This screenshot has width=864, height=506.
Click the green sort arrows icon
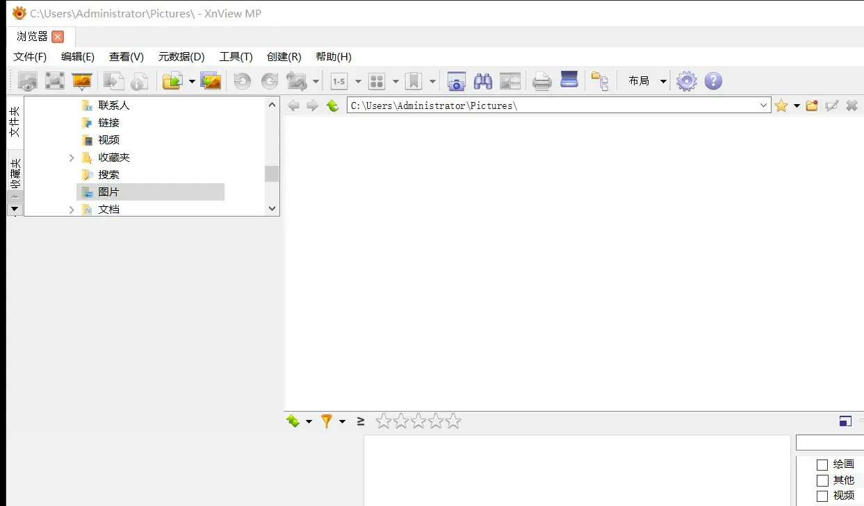tap(293, 421)
